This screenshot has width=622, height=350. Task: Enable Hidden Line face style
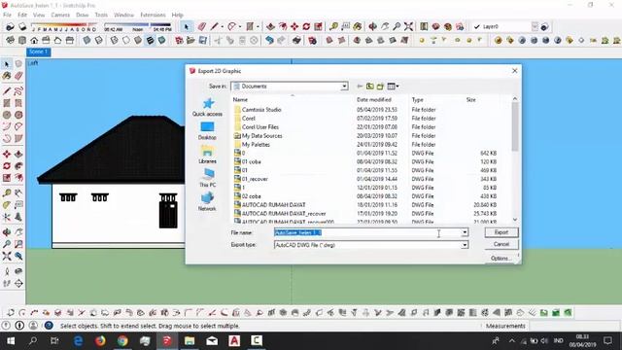tap(126, 40)
